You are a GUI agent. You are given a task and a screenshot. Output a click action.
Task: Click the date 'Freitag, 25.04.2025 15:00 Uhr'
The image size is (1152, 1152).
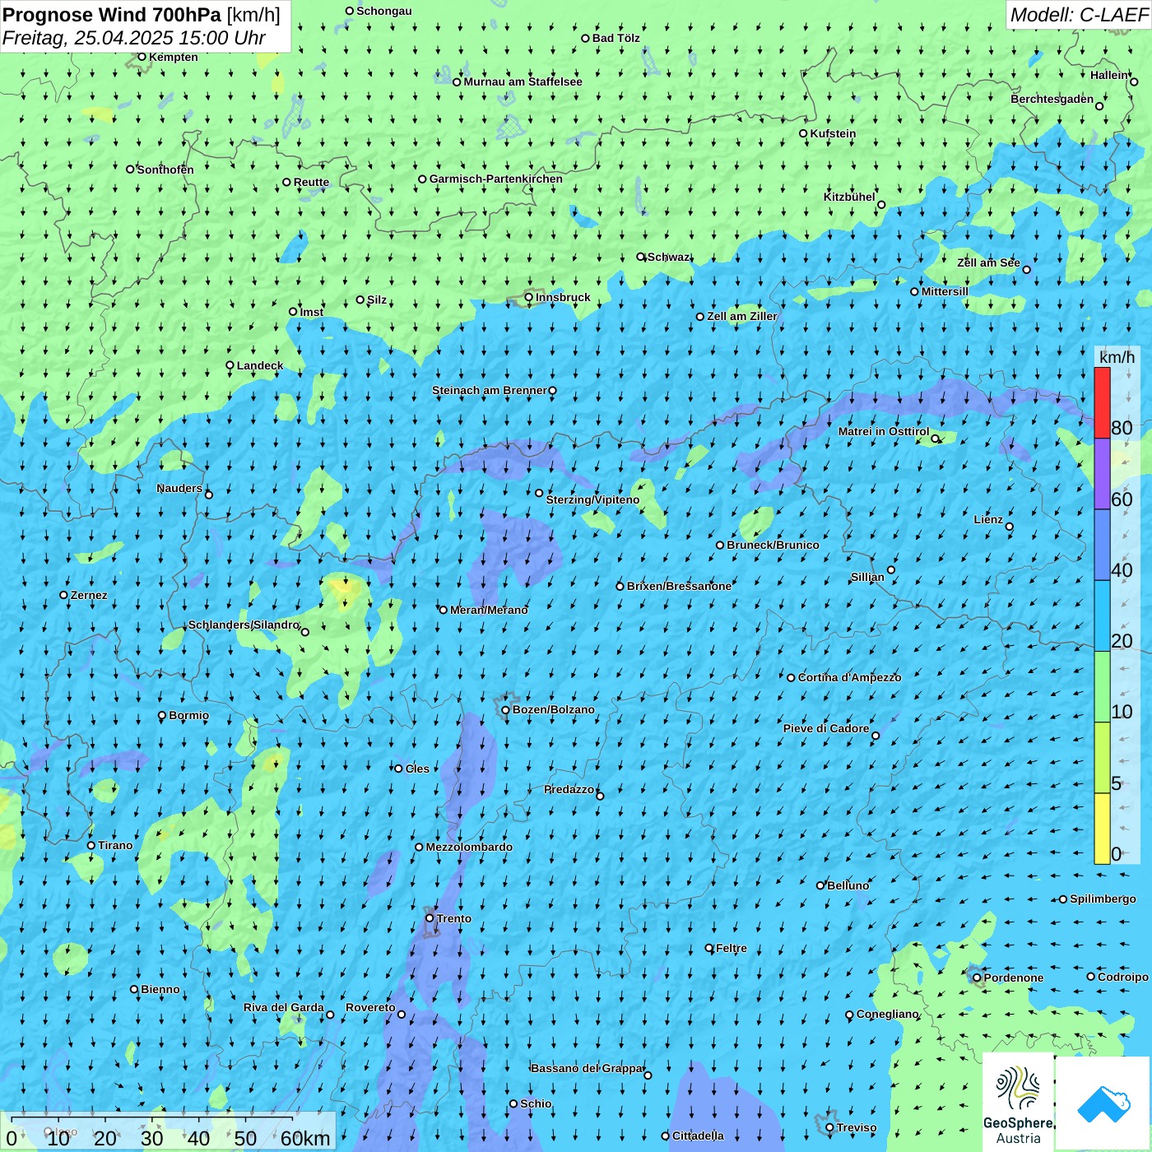tap(134, 38)
